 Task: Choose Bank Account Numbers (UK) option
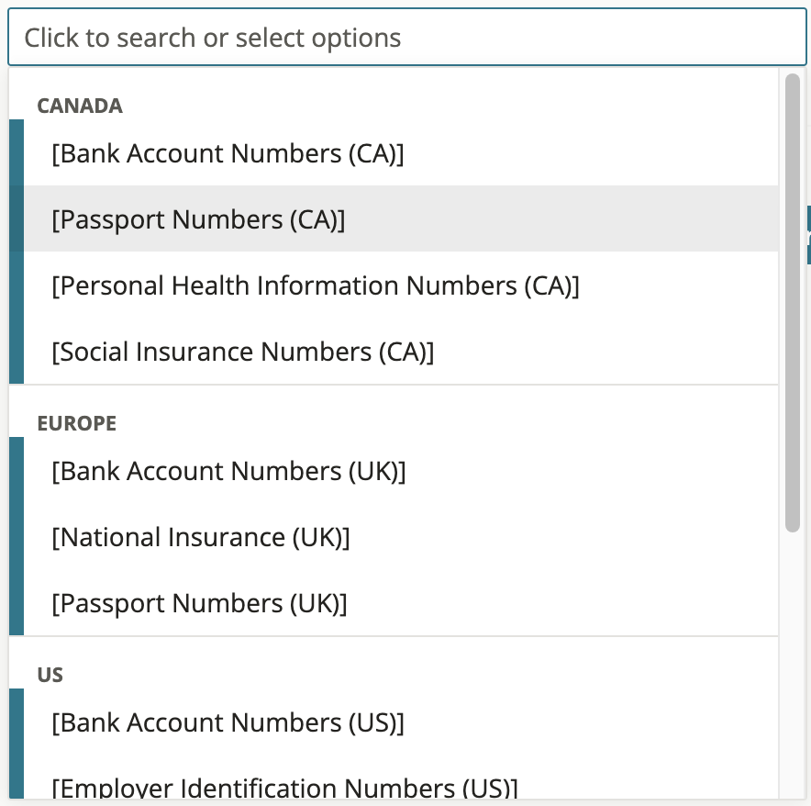[x=228, y=472]
